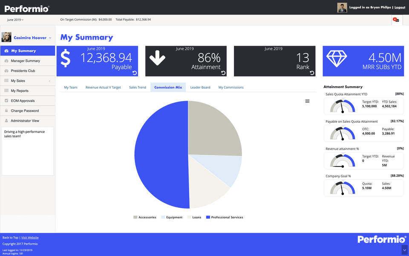Click the notification mail icon with red badge
The image size is (409, 256).
point(396,20)
